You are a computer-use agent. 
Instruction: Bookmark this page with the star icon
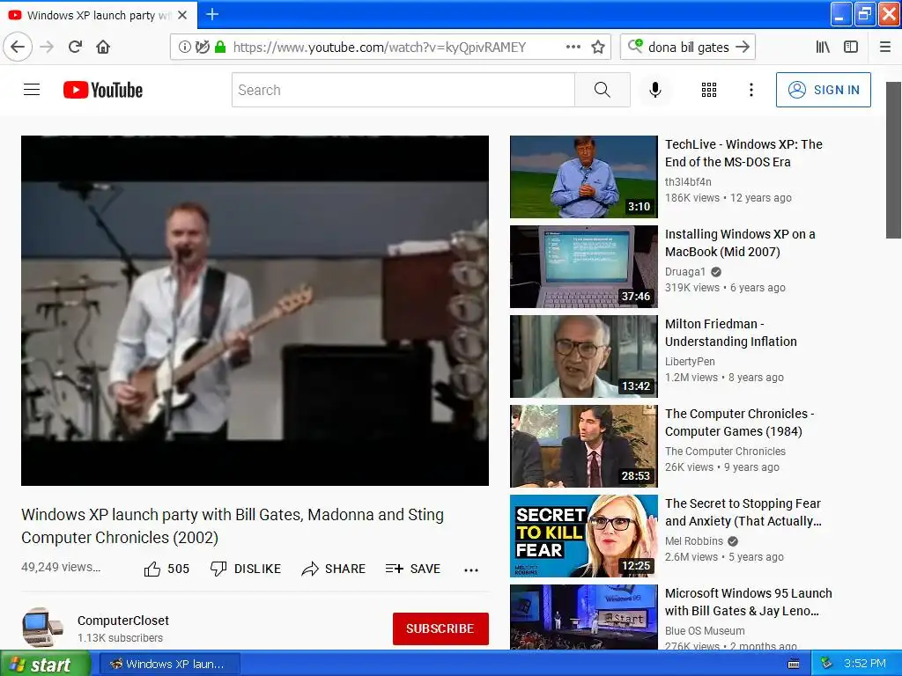[598, 48]
